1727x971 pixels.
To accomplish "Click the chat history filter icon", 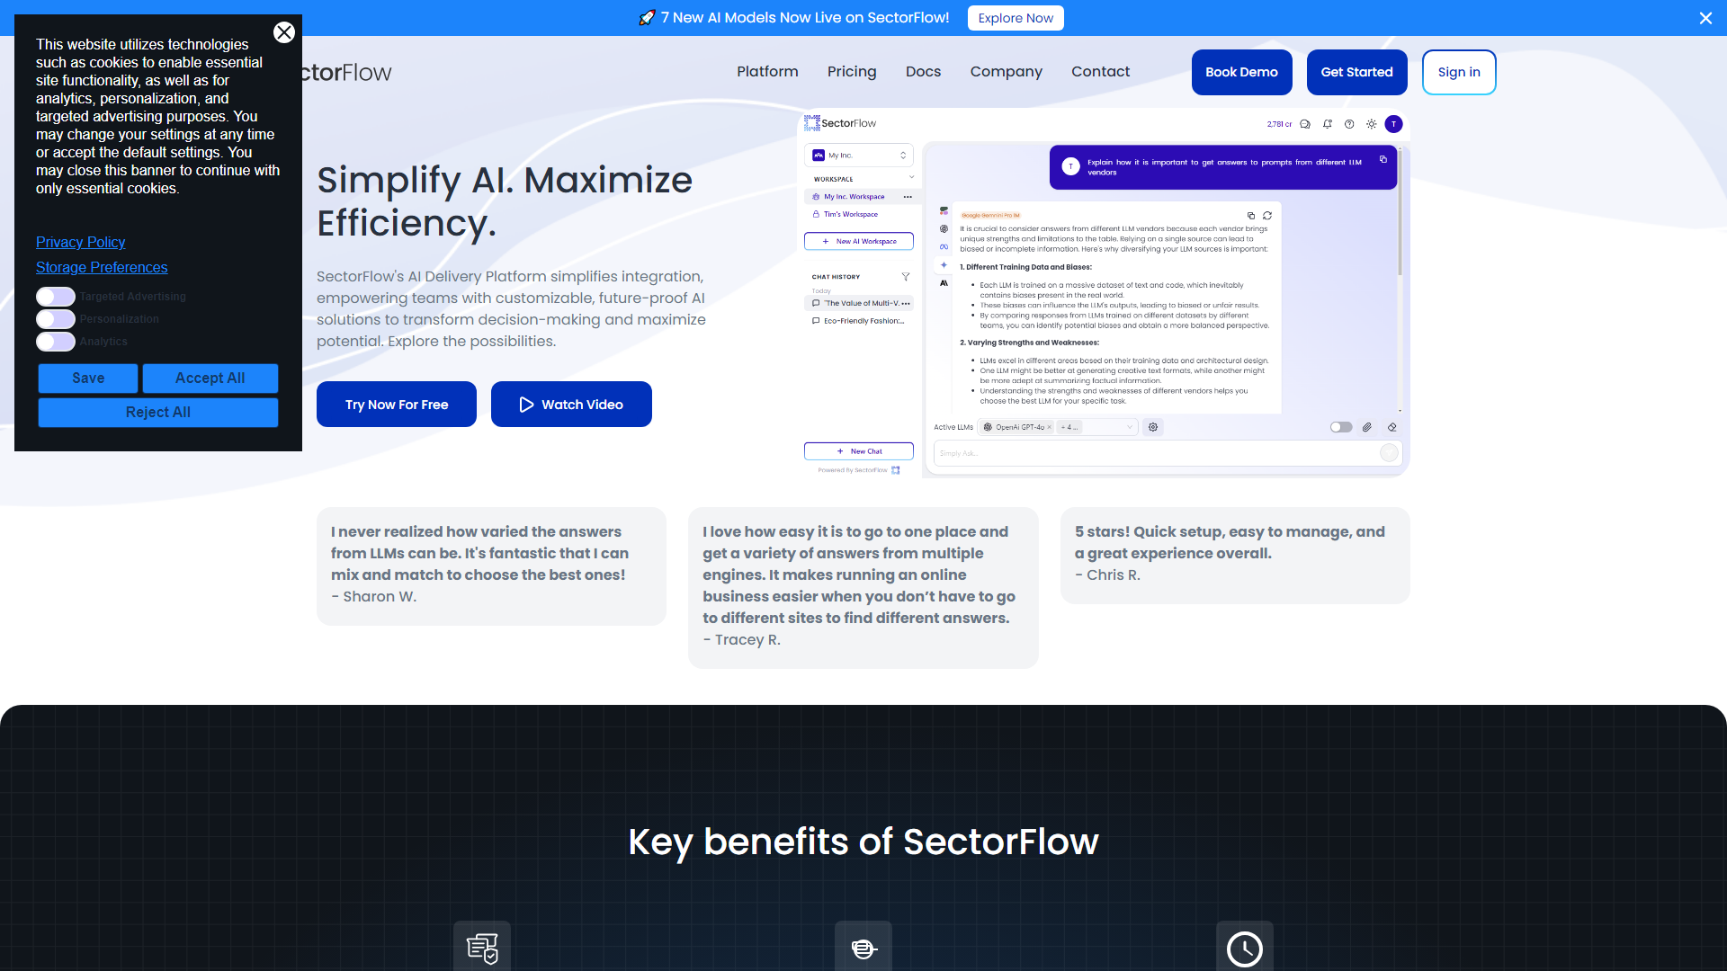I will [x=906, y=277].
